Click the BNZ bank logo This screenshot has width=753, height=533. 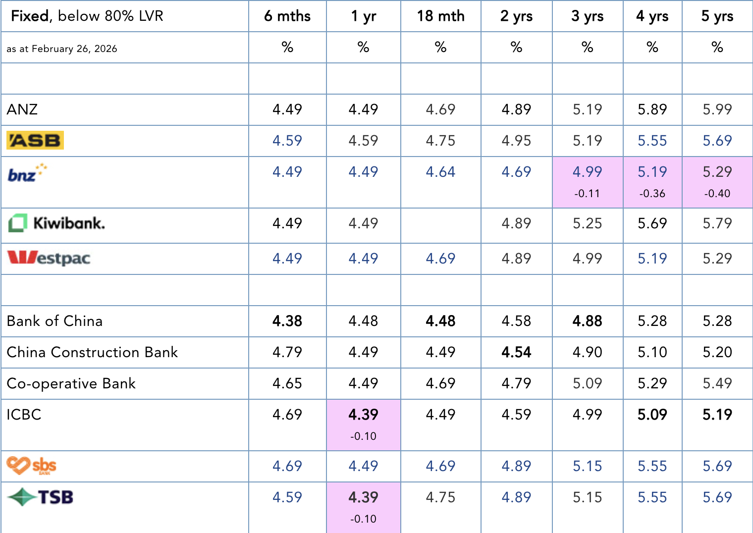pyautogui.click(x=27, y=173)
